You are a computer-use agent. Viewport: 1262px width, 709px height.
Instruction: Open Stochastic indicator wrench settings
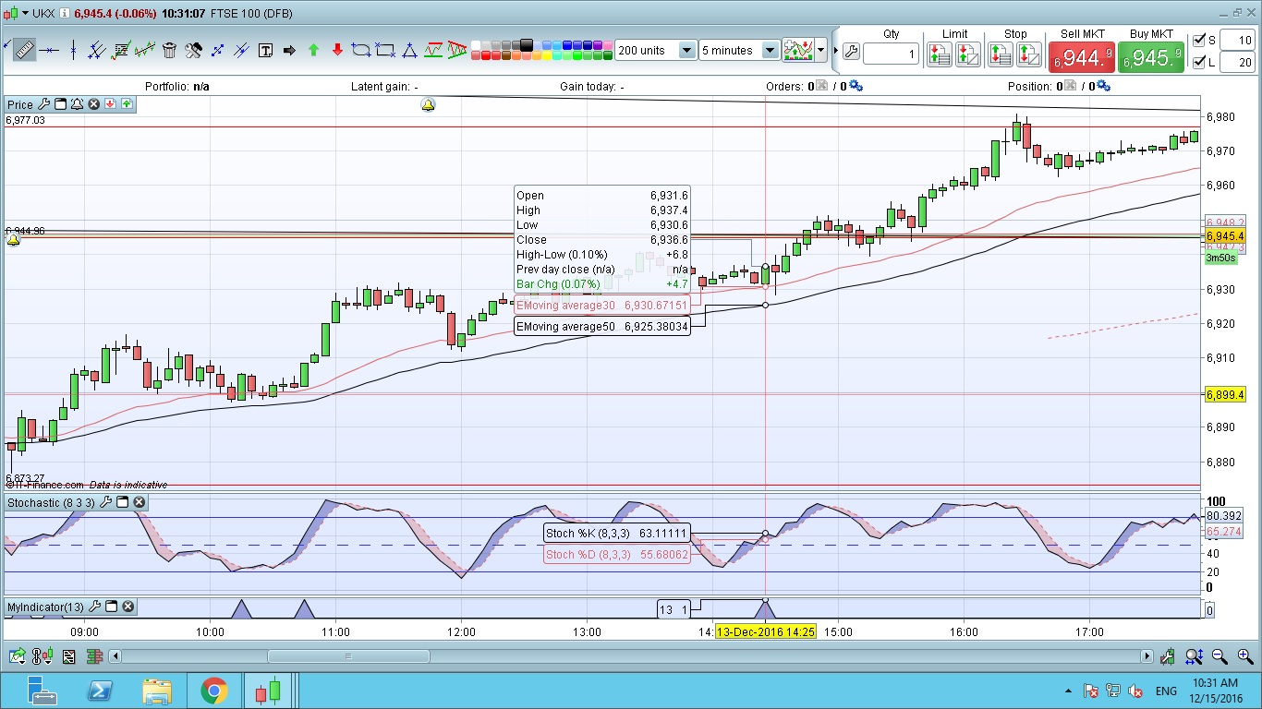105,502
